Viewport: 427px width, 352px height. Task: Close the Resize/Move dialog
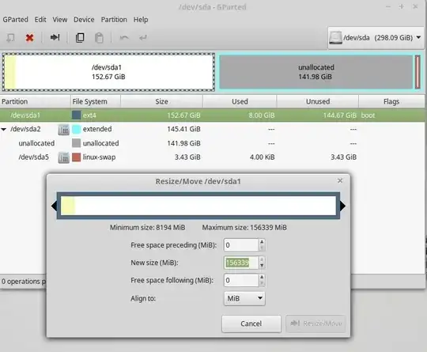(x=340, y=180)
